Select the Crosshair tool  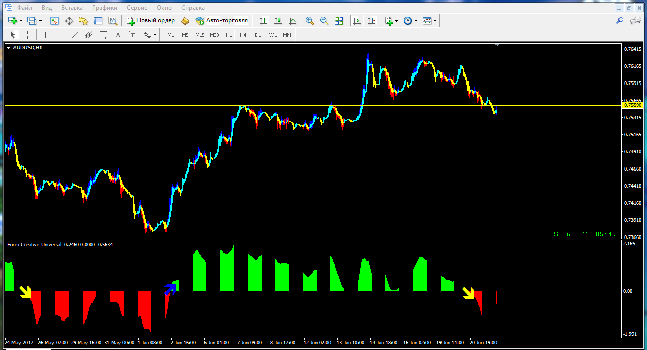point(28,35)
